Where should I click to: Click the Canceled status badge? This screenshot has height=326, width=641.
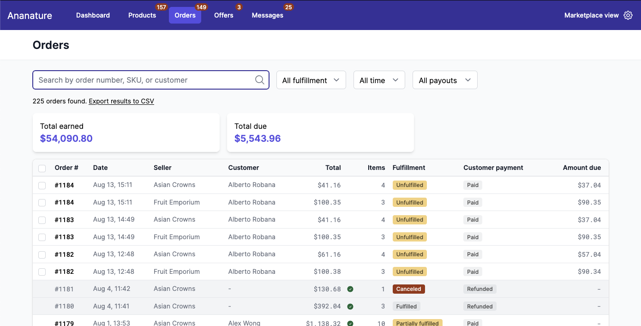408,289
